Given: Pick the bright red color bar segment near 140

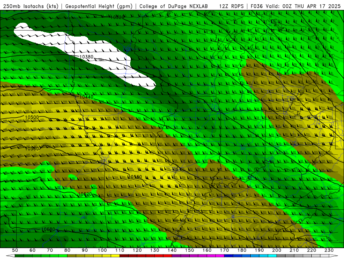Looking at the screenshot, I should [168, 256].
